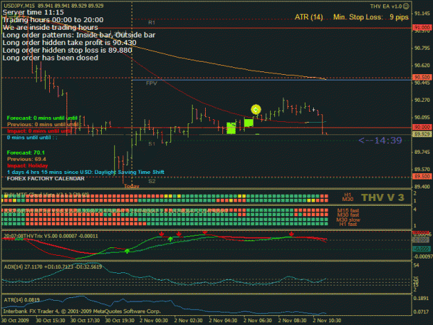Click the -0.00097 THVTrix axis value

point(423,256)
